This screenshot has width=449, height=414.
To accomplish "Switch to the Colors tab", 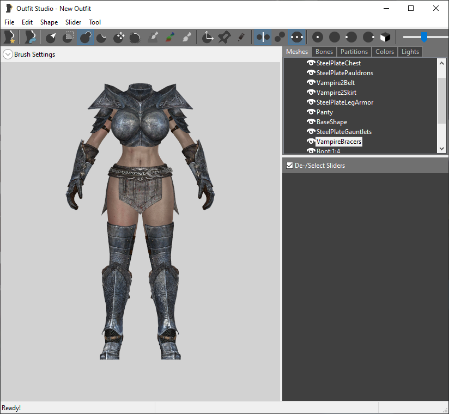I will click(x=385, y=52).
